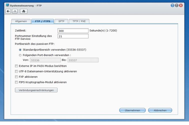Enable UTF-8 Dateinamen-Unterstützung checkbox
This screenshot has width=189, height=125.
click(x=17, y=71)
